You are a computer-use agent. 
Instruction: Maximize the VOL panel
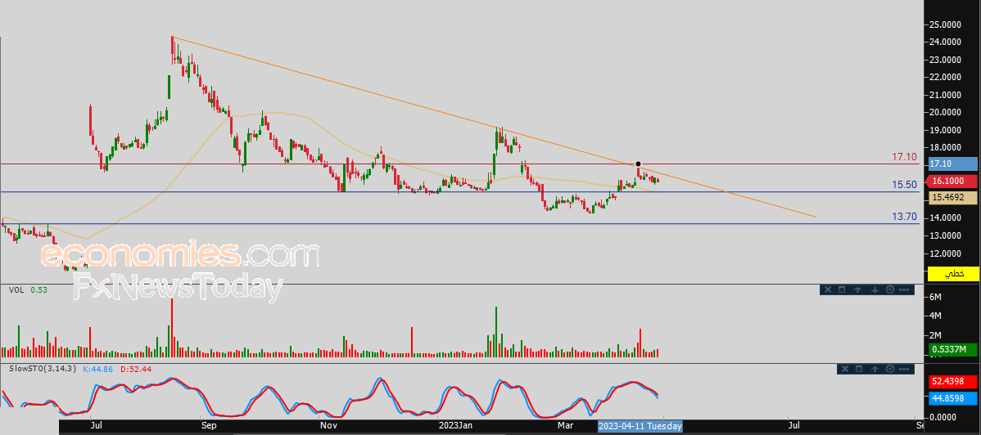842,289
